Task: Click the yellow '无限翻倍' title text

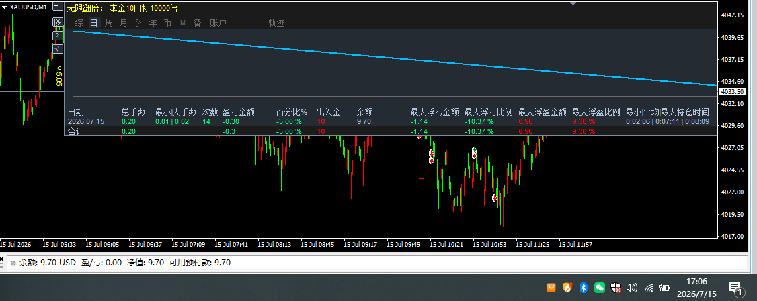Action: point(85,8)
